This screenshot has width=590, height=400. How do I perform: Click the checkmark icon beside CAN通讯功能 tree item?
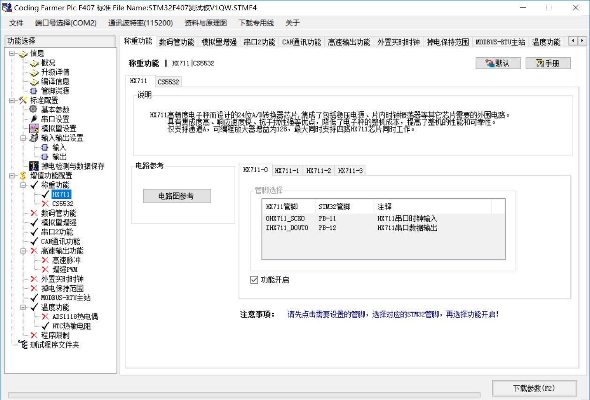coord(34,242)
